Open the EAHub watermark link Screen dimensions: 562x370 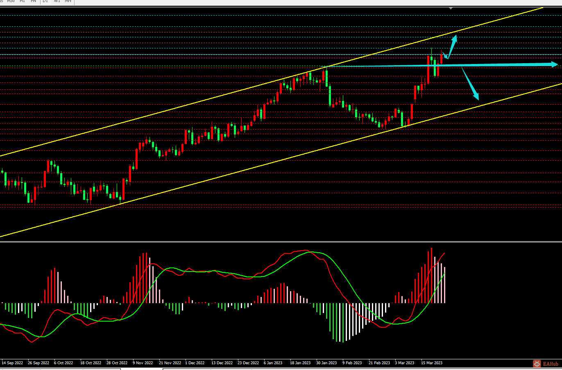[x=551, y=364]
